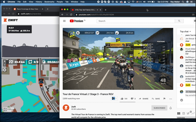Mute the tab via speaker icon
Image resolution: width=196 pixels, height=122 pixels.
click(x=97, y=10)
